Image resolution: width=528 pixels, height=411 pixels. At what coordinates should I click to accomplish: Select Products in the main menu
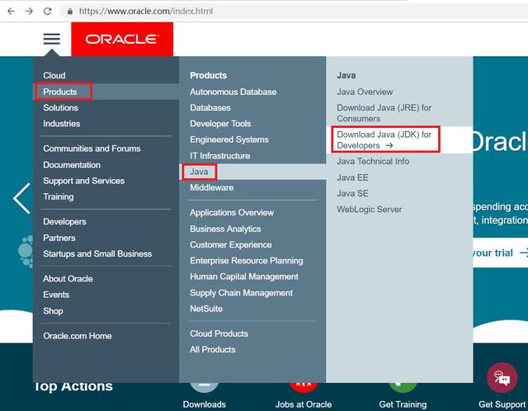click(x=60, y=92)
